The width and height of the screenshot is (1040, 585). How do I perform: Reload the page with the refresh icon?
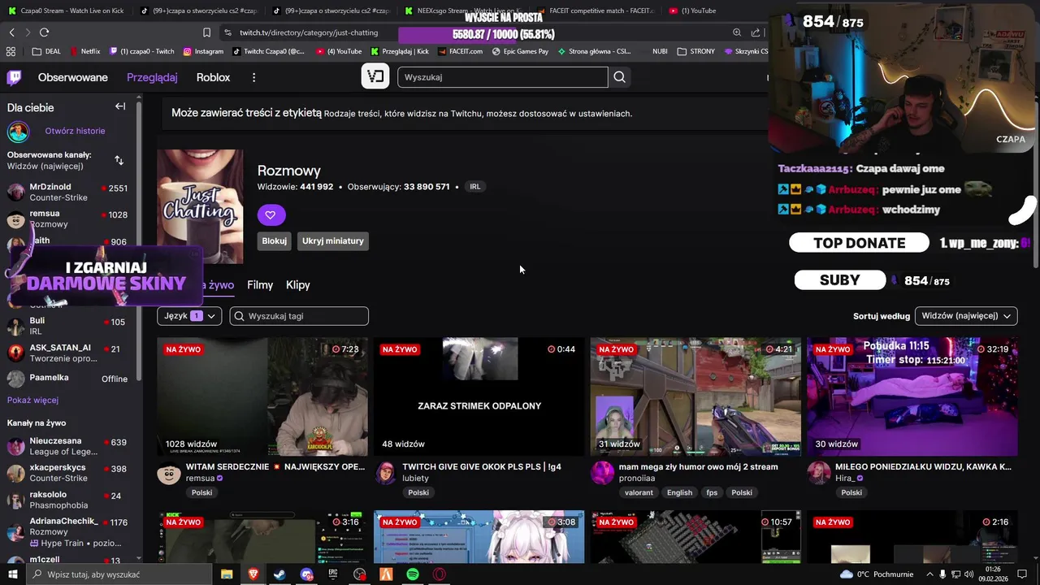tap(44, 32)
